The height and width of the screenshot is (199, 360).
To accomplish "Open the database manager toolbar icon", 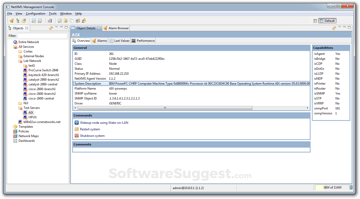I will tap(50, 20).
